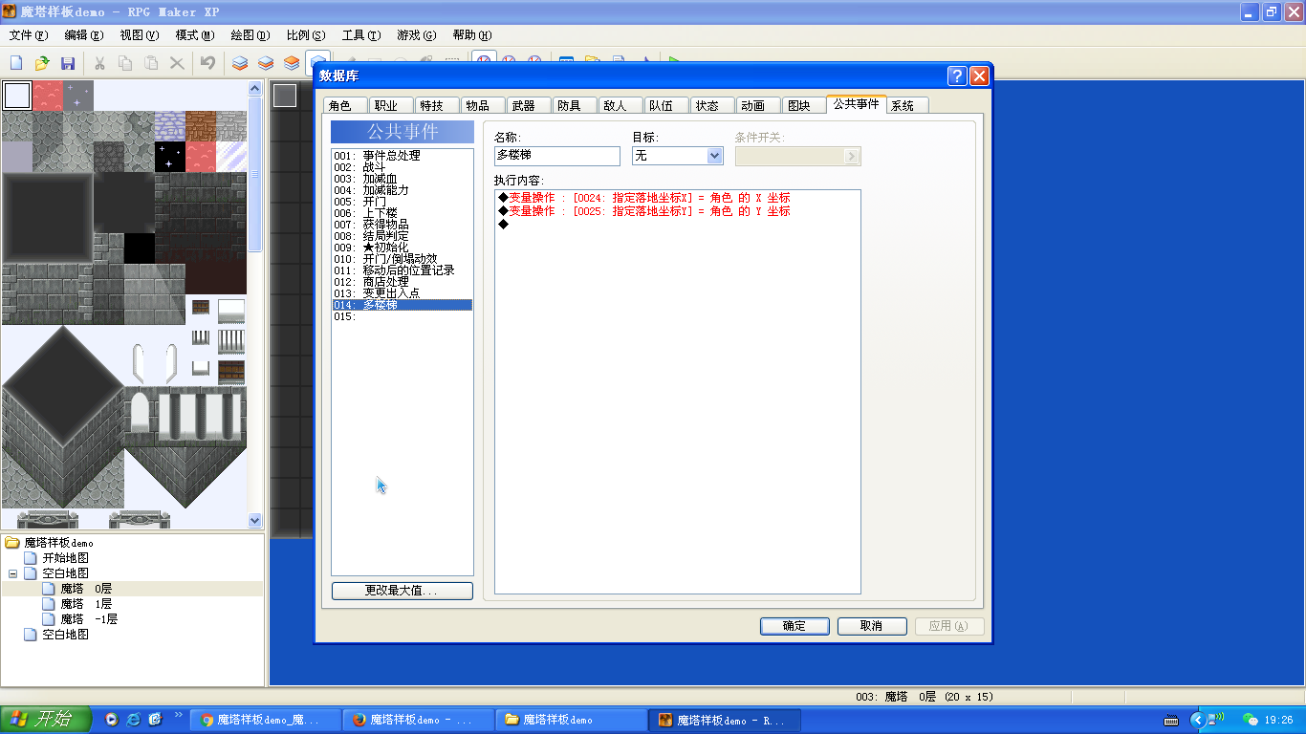Viewport: 1306px width, 734px height.
Task: Save the project with the floppy disk icon
Action: [68, 63]
